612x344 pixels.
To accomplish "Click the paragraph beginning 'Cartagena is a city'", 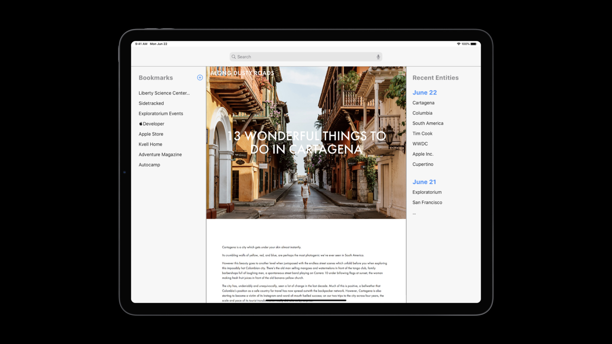I will 261,247.
